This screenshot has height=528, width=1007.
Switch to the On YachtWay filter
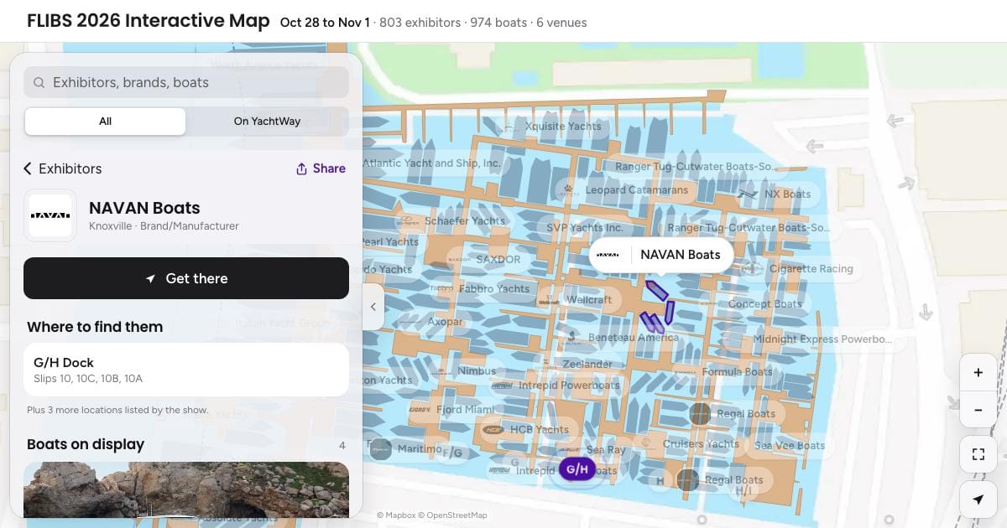(x=267, y=122)
